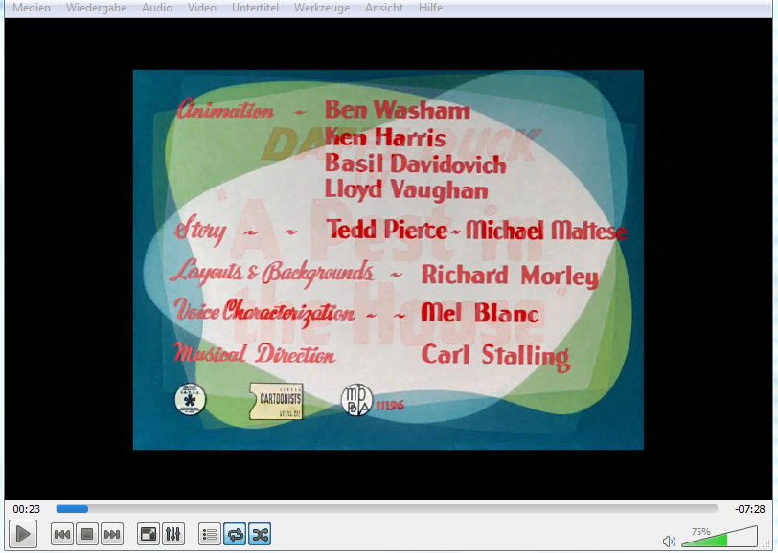The height and width of the screenshot is (553, 778).
Task: Toggle shuffle random playback
Action: tap(260, 534)
